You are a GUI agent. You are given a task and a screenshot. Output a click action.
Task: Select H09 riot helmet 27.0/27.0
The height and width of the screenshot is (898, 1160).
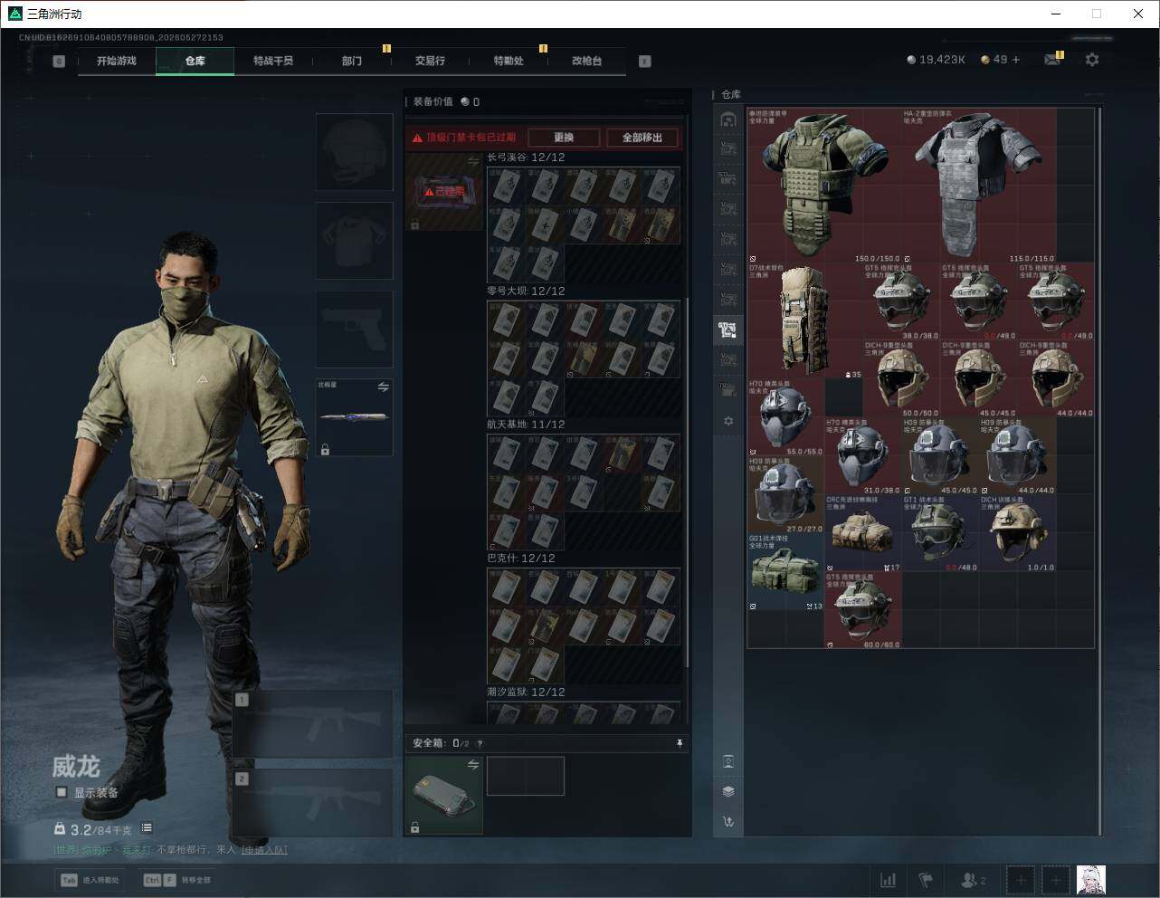point(785,495)
